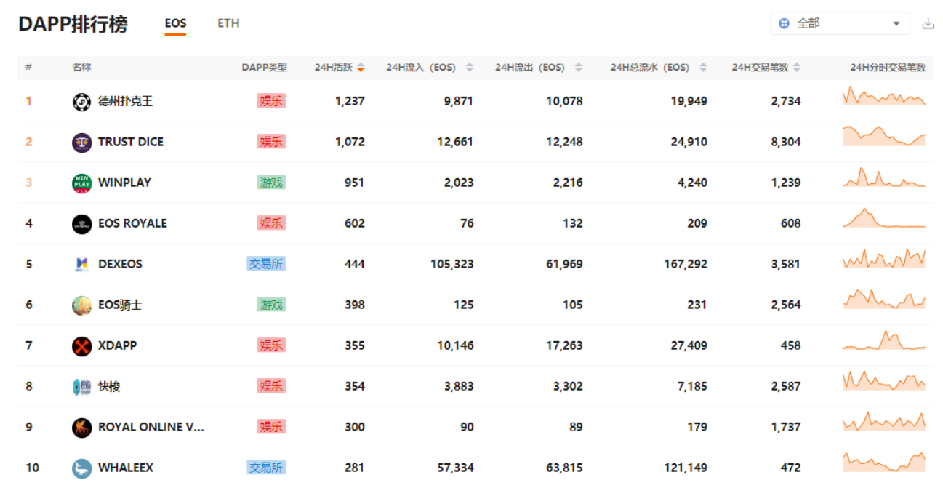Viewport: 943px width, 488px height.
Task: Open the WHALEEX DAPP link
Action: (x=126, y=468)
